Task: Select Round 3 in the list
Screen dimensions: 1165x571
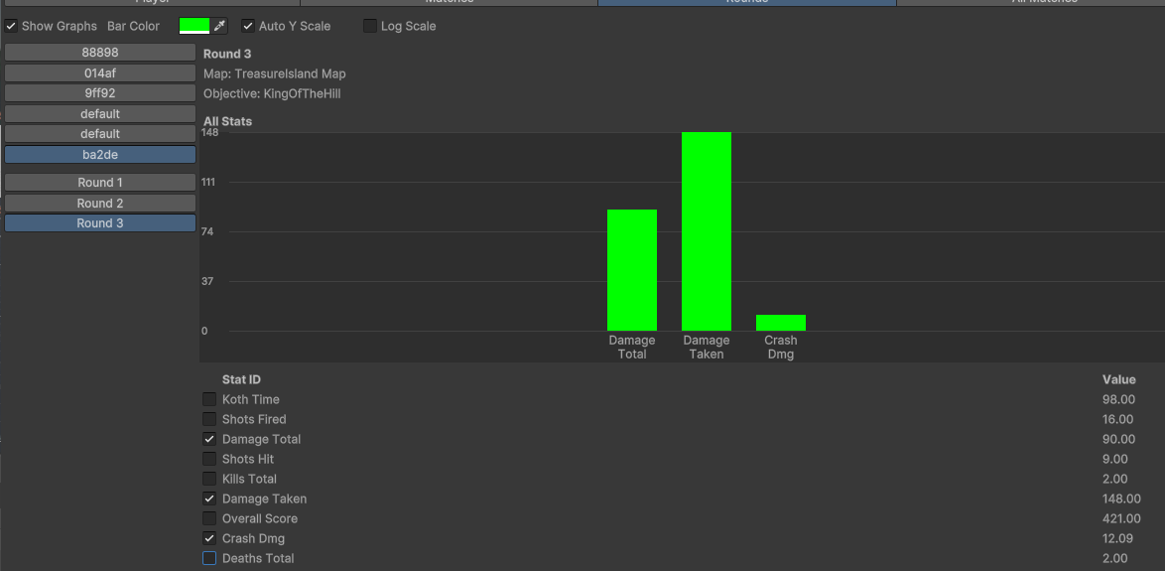Action: 100,223
